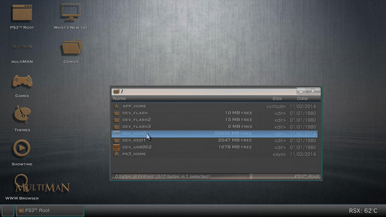Click the 55650 MB free value
The height and width of the screenshot is (217, 386).
233,134
